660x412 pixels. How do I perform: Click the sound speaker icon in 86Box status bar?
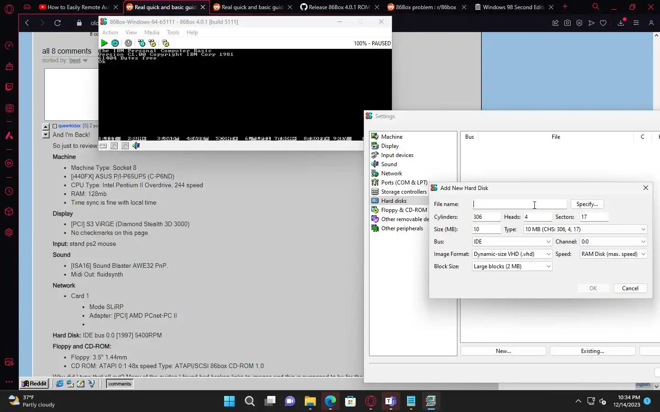coord(136,146)
